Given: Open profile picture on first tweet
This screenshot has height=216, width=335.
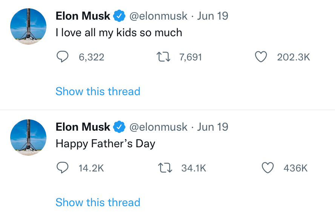Looking at the screenshot, I should pyautogui.click(x=28, y=26).
